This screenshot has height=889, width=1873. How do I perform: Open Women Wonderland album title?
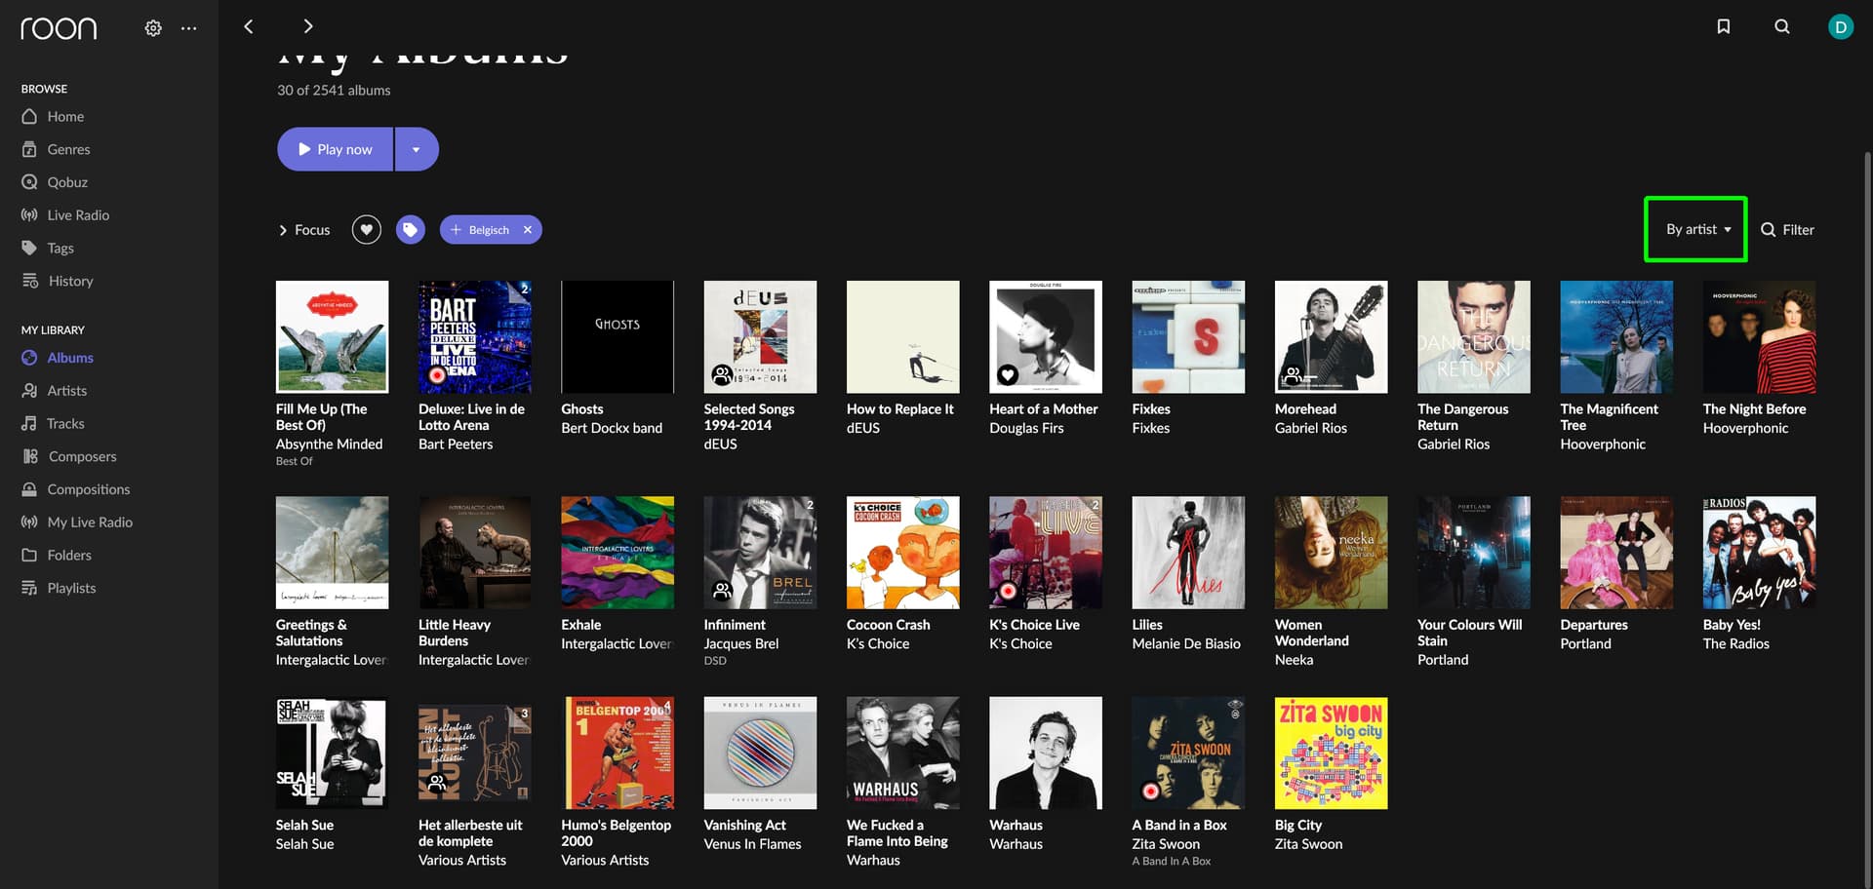click(1311, 634)
